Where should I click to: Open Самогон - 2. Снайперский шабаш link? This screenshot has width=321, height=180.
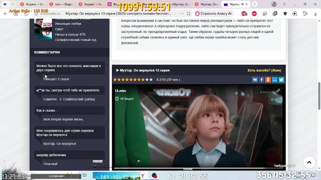pyautogui.click(x=69, y=99)
